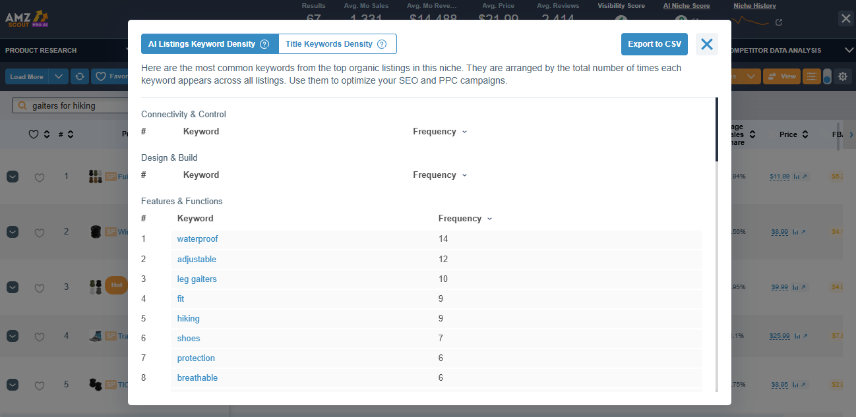Favorite product row two via heart icon
This screenshot has height=417, width=856.
click(x=39, y=232)
